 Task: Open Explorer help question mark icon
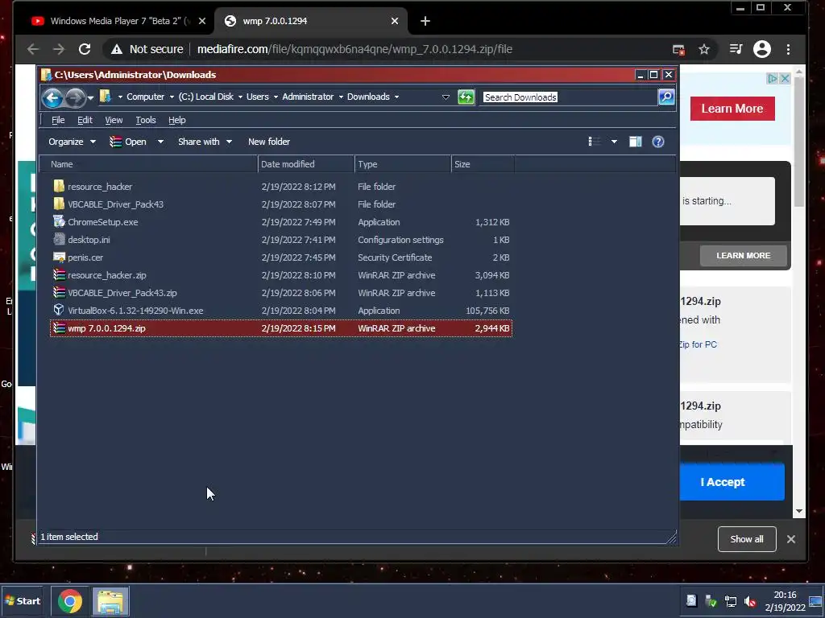[x=657, y=142]
